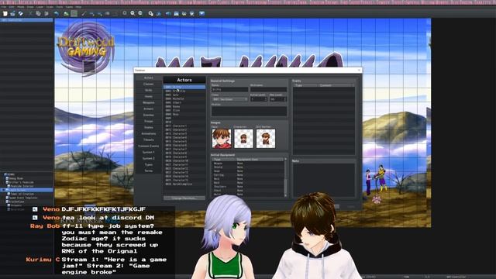Open the Help menu
The image size is (496, 279).
pos(78,7)
